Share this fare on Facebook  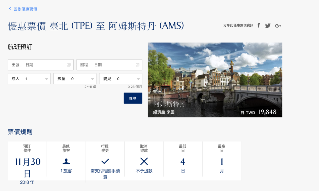(x=259, y=26)
